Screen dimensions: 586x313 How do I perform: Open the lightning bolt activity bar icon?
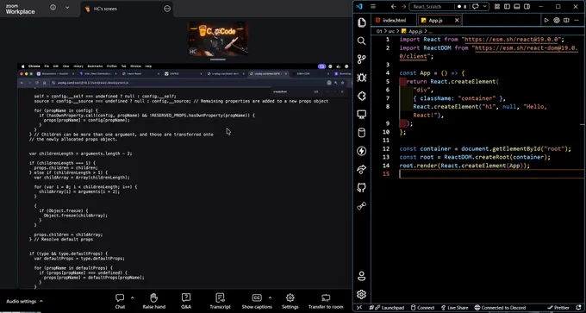click(361, 151)
